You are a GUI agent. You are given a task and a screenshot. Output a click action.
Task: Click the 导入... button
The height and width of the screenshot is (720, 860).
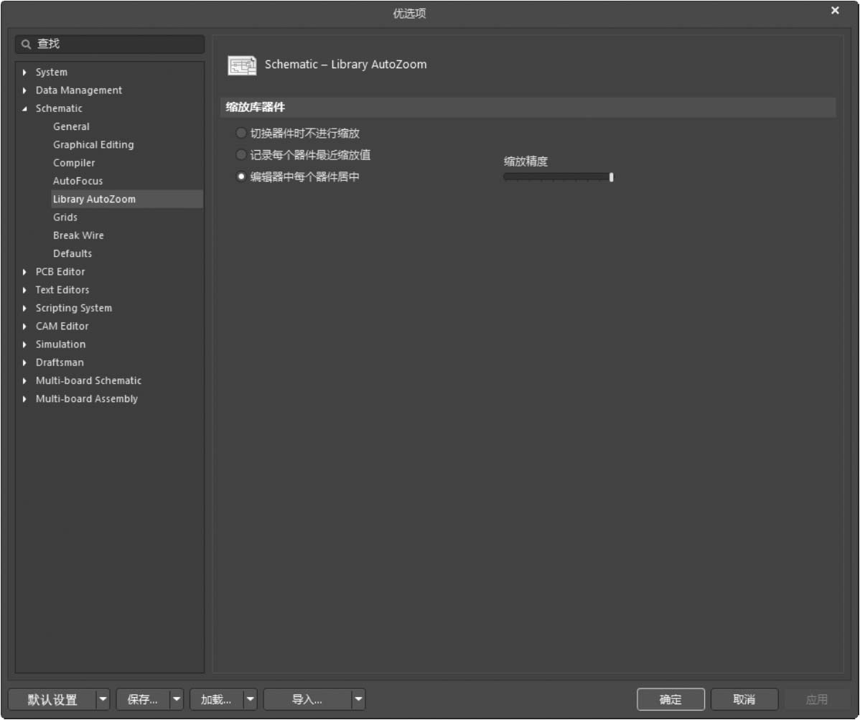[307, 699]
